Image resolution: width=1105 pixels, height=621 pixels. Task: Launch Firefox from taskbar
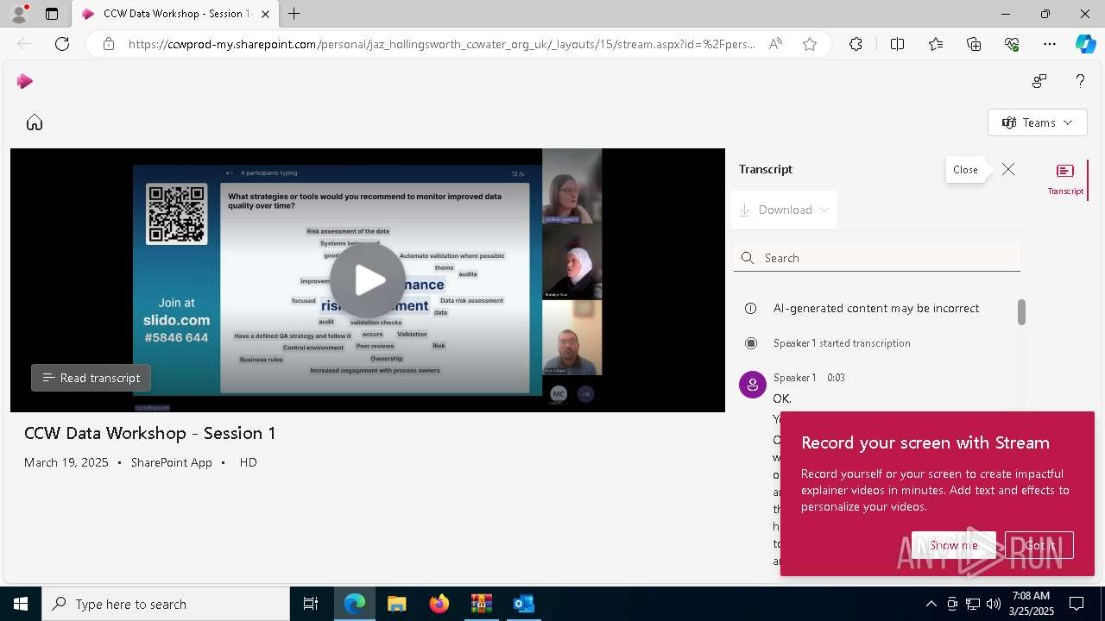[x=439, y=604]
